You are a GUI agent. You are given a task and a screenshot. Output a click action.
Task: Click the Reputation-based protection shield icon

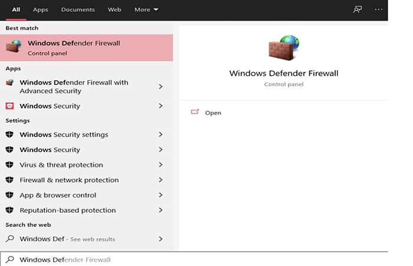tap(9, 210)
